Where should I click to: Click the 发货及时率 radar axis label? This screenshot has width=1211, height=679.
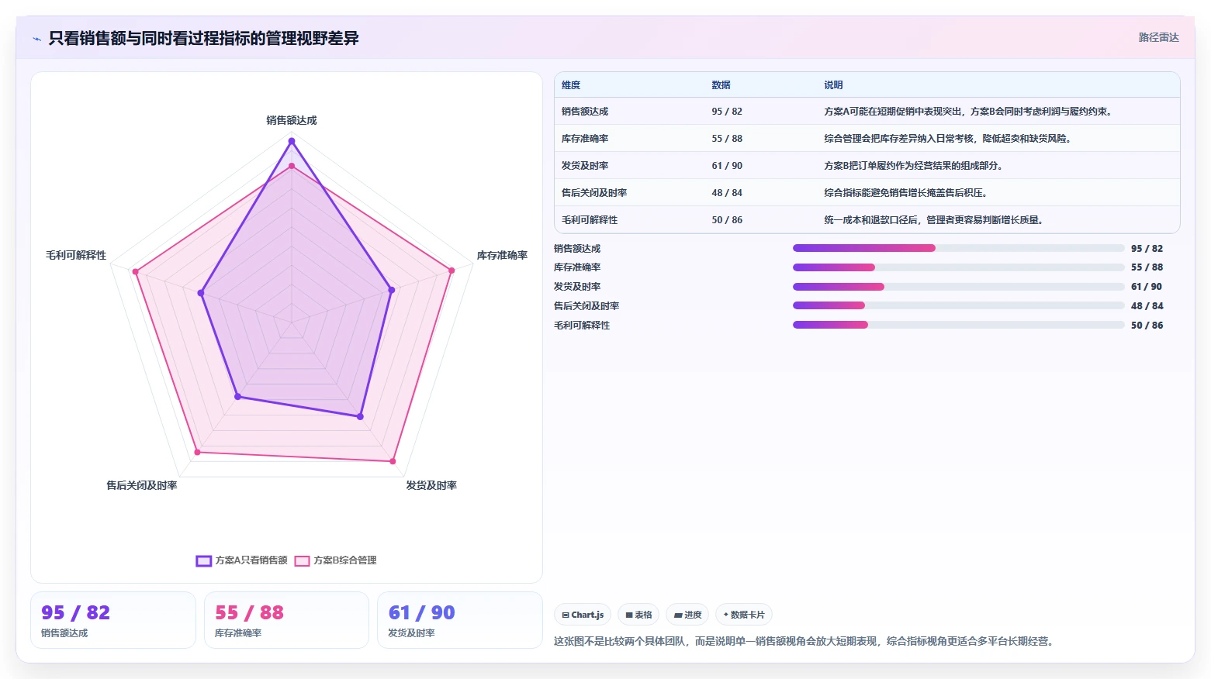click(x=431, y=485)
